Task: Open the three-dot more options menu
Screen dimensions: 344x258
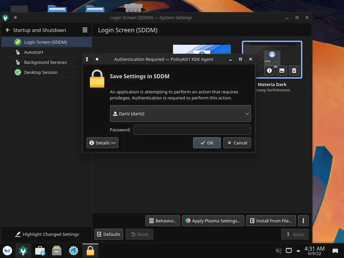Action: point(303,221)
